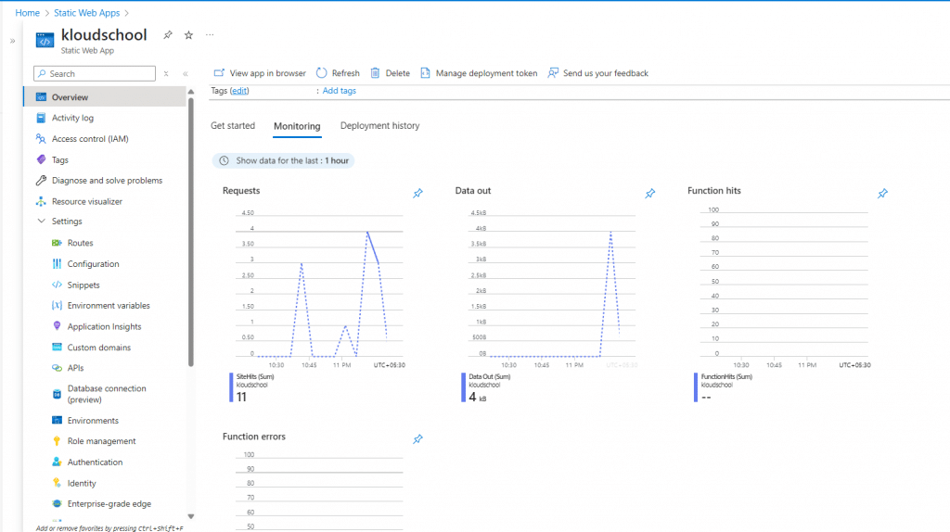Pin the Function errors chart
The image size is (950, 532).
(x=417, y=438)
